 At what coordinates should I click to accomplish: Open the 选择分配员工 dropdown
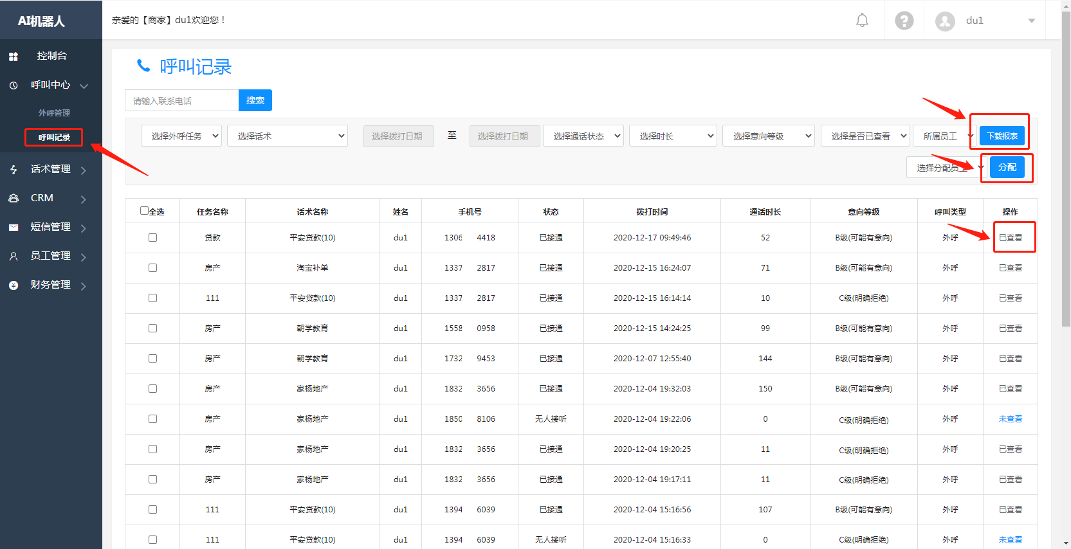tap(946, 167)
